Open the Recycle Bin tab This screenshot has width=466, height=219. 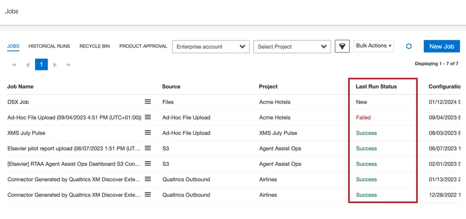pos(94,47)
